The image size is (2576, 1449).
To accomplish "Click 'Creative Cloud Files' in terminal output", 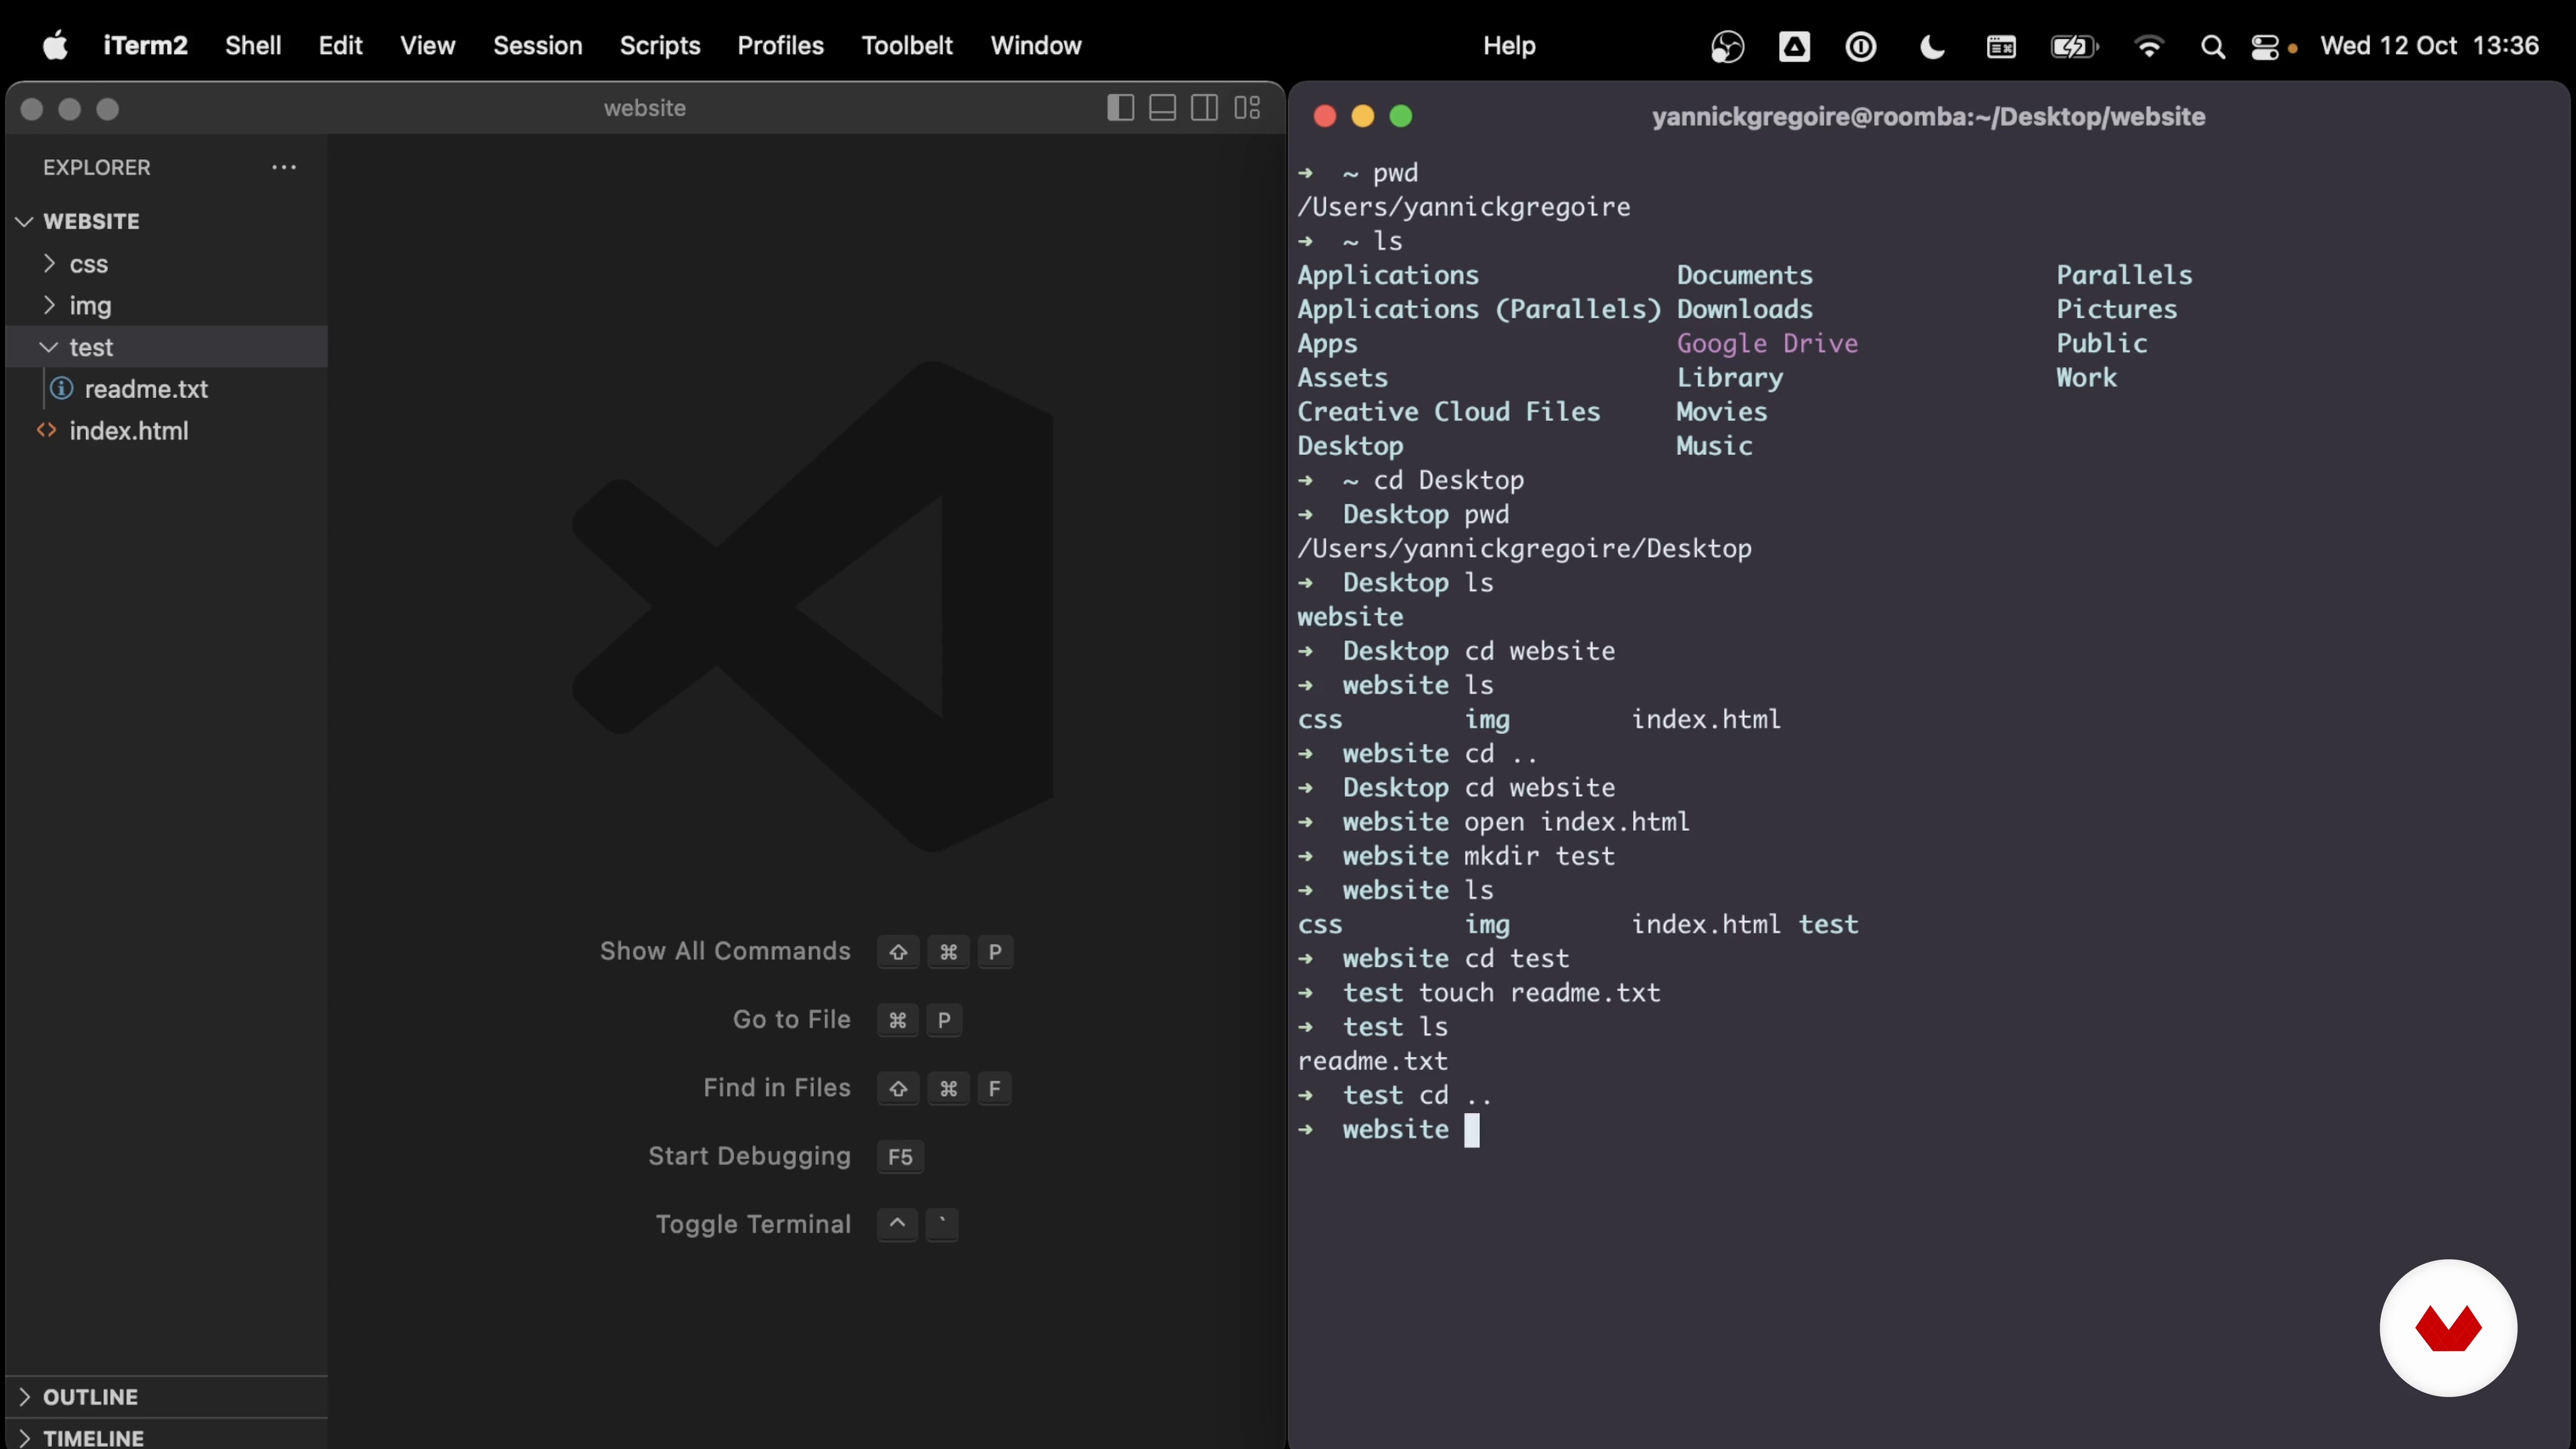I will [1448, 412].
